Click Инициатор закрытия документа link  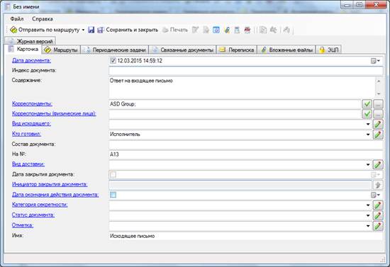(50, 184)
